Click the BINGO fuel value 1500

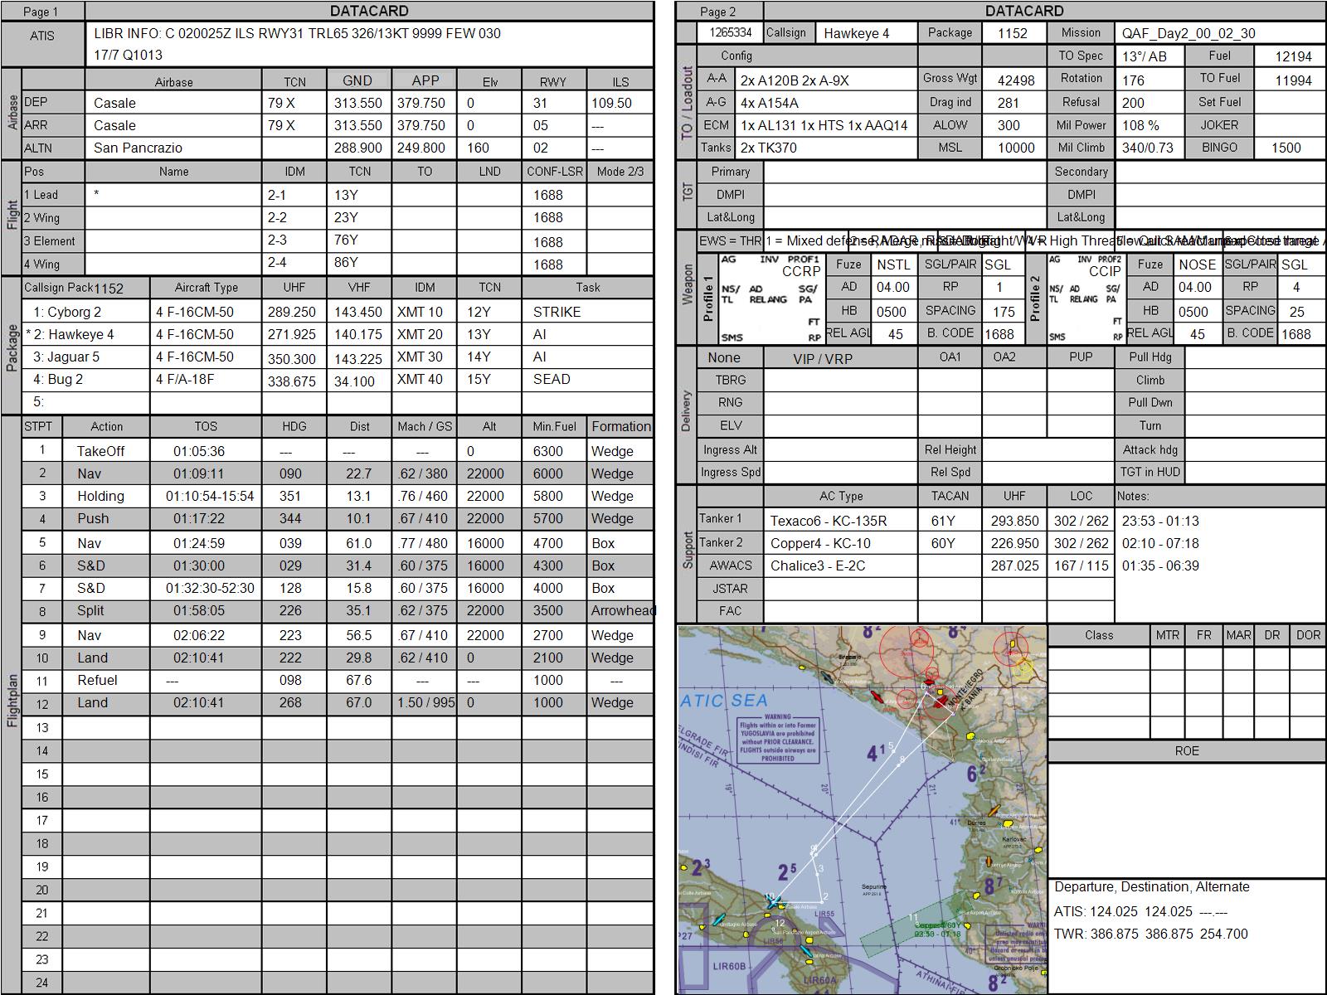(x=1286, y=148)
